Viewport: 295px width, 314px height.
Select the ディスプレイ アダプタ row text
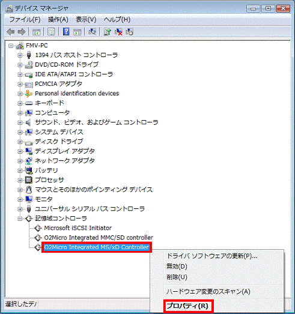point(65,151)
